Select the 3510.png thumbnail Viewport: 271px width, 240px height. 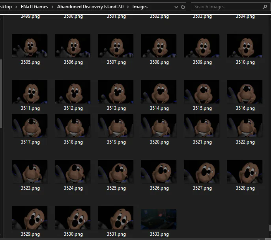(x=245, y=46)
